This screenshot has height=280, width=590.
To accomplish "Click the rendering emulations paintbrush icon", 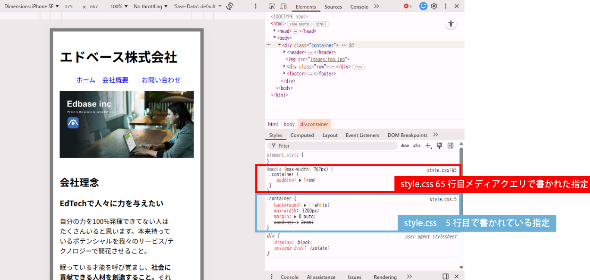I will pos(439,146).
